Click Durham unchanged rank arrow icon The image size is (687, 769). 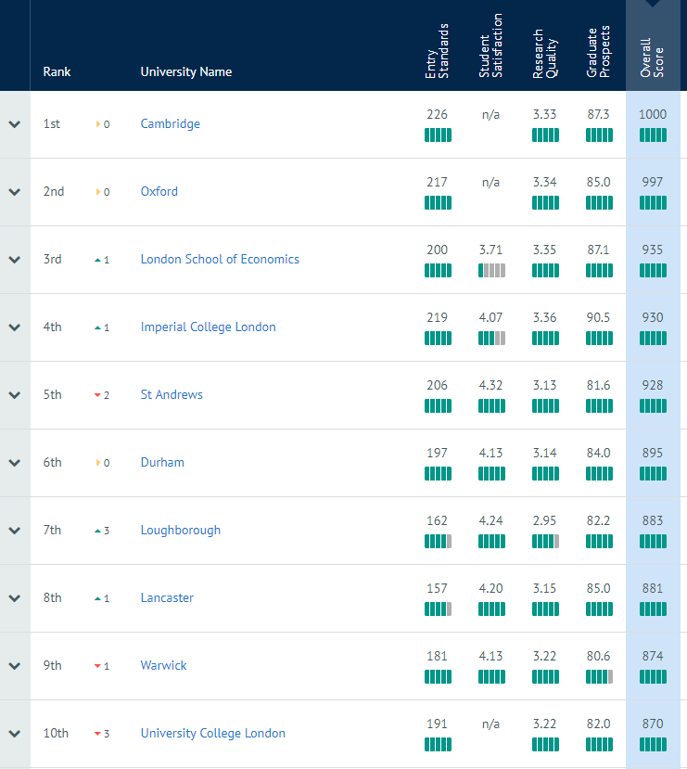(98, 463)
